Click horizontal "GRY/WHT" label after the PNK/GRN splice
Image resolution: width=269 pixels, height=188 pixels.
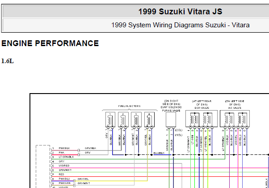[84, 184]
